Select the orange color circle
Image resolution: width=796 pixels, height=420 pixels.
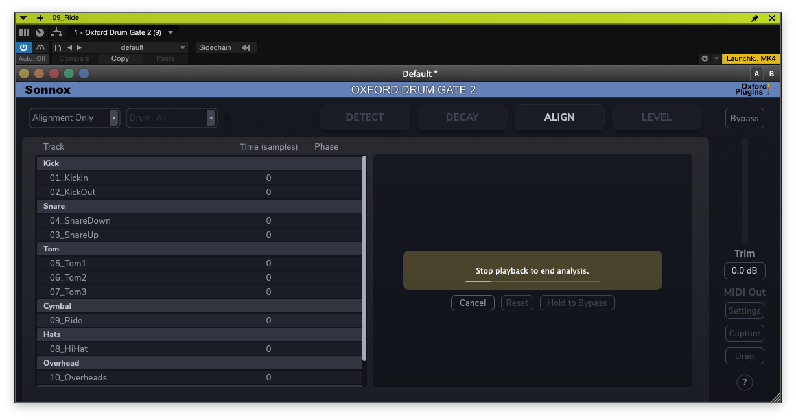(x=39, y=73)
